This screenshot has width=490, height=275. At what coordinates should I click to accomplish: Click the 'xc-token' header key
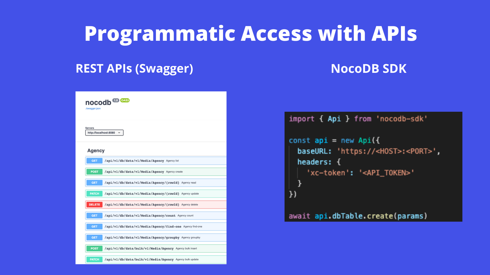click(x=327, y=173)
